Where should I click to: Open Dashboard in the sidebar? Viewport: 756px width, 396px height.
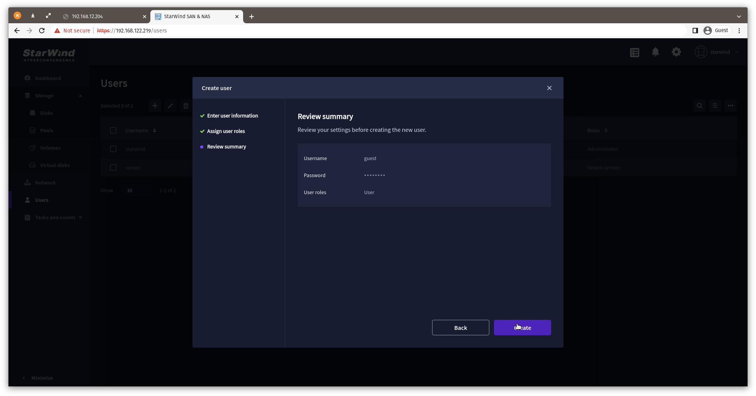coord(48,78)
